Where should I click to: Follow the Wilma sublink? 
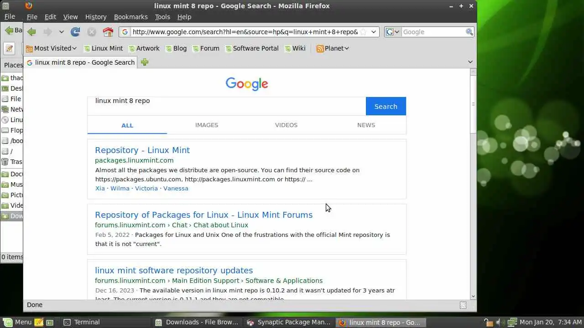pos(120,188)
